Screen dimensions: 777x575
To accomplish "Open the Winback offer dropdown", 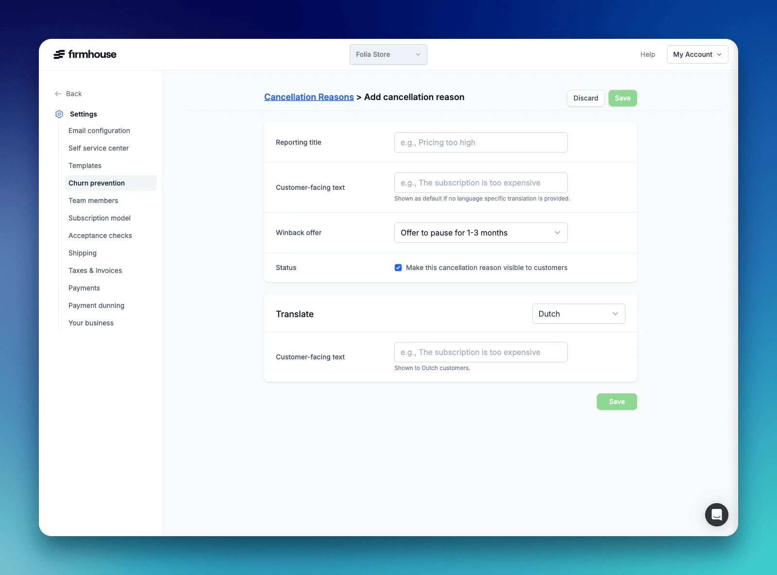I will 480,233.
